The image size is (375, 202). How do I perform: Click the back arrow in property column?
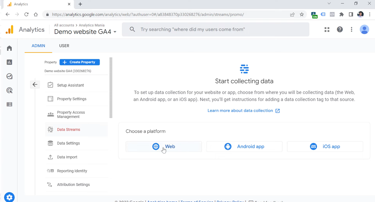35,85
